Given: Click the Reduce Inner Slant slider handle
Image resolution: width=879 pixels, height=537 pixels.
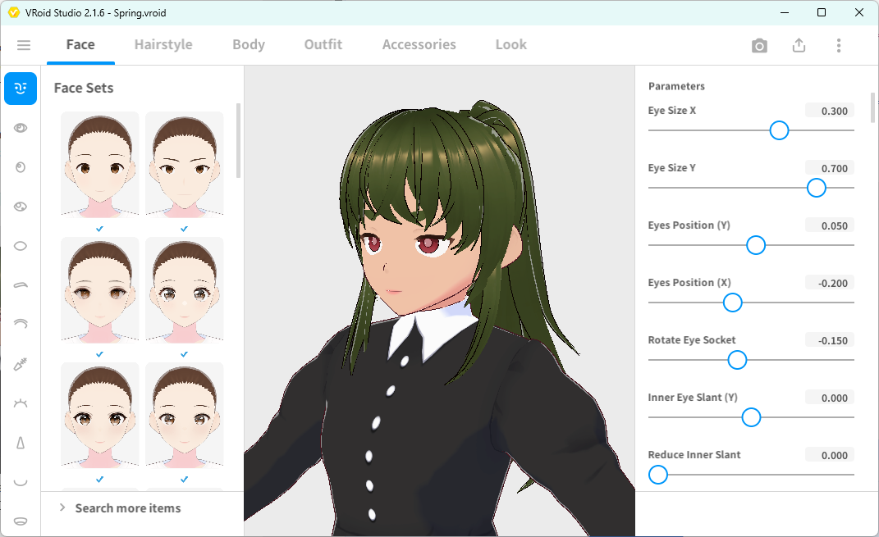Looking at the screenshot, I should point(658,475).
